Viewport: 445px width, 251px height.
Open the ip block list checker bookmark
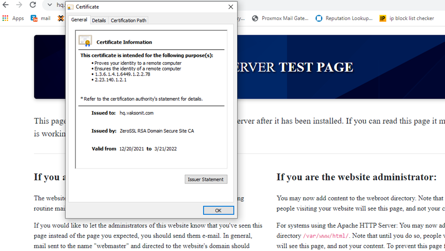[407, 18]
